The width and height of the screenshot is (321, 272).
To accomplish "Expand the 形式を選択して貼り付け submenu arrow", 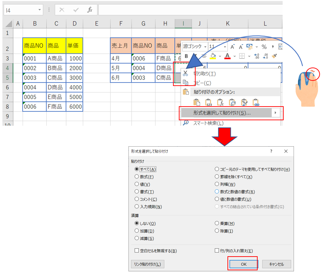I will (x=275, y=113).
